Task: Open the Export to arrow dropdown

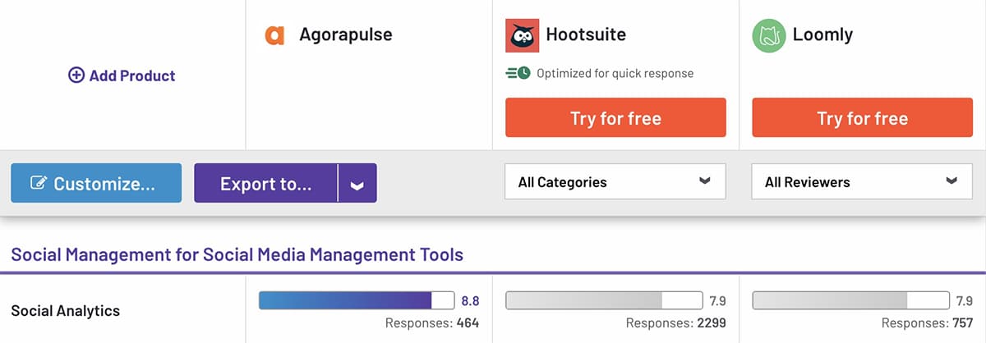Action: tap(357, 183)
